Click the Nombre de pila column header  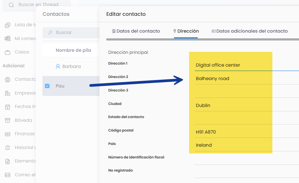pyautogui.click(x=73, y=50)
